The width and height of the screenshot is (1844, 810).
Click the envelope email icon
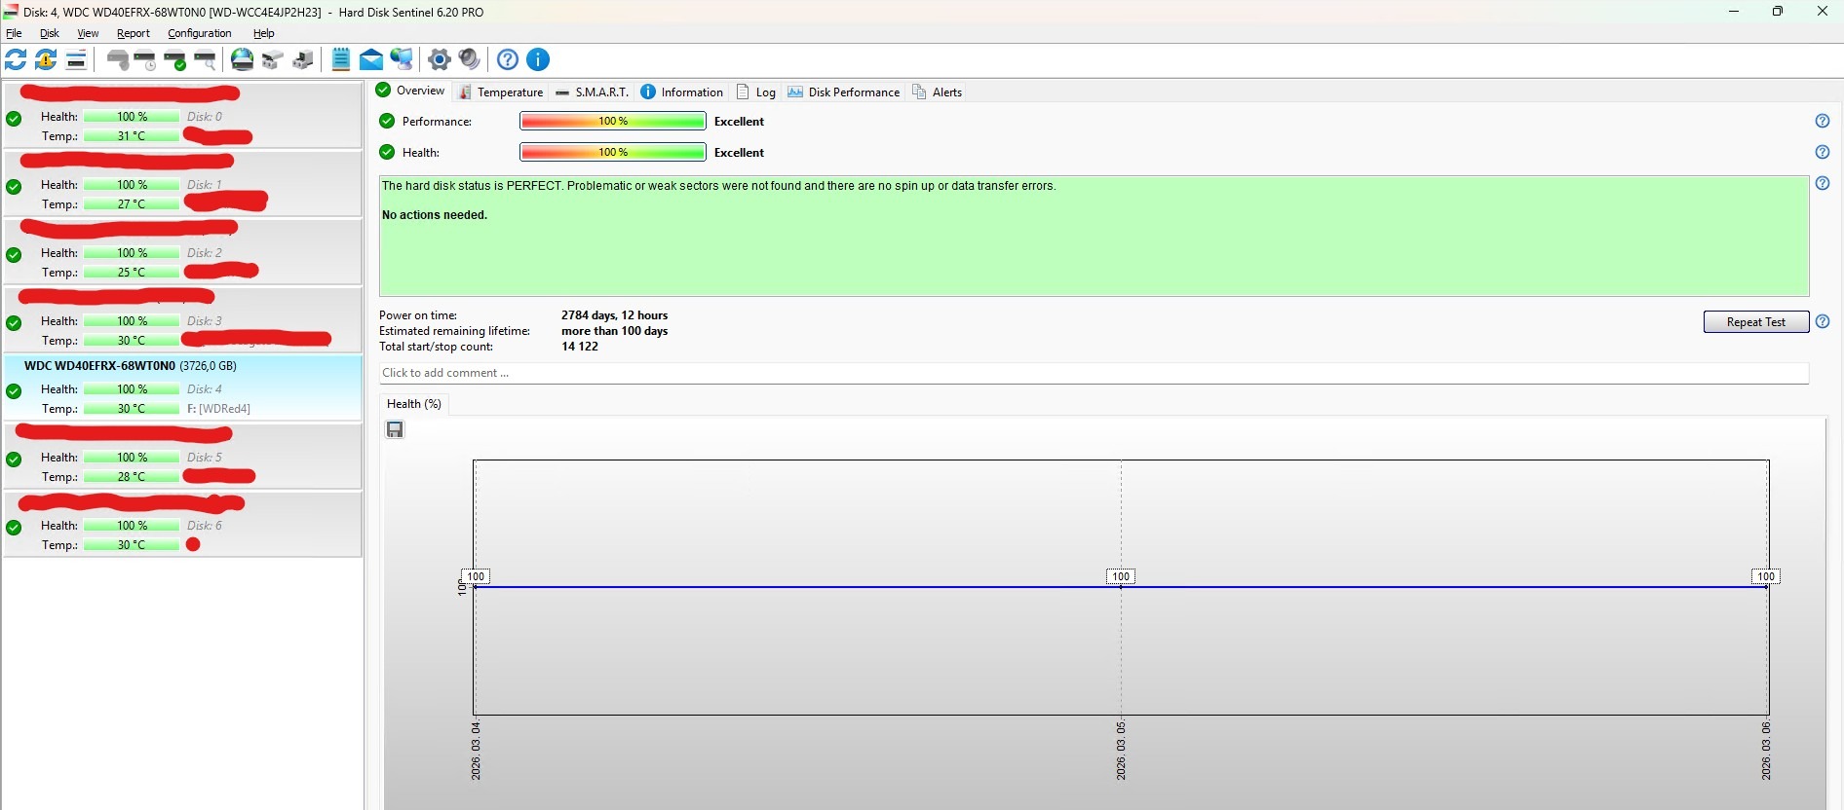371,59
